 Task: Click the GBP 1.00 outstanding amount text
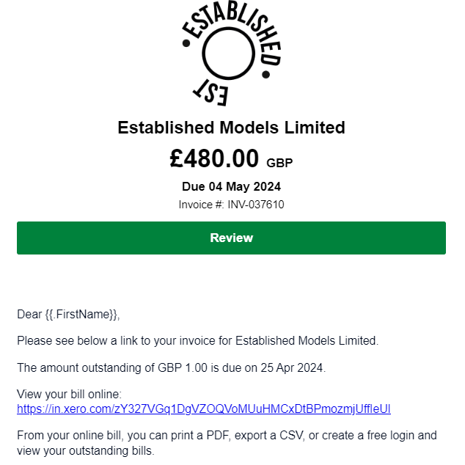click(x=183, y=367)
